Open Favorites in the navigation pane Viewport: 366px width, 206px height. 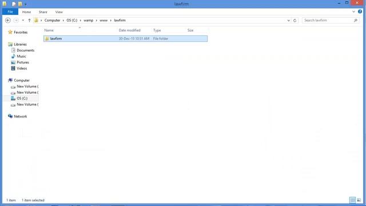pyautogui.click(x=21, y=32)
